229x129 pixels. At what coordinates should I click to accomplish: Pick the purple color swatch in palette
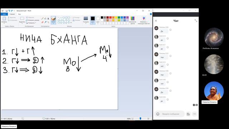point(127,18)
